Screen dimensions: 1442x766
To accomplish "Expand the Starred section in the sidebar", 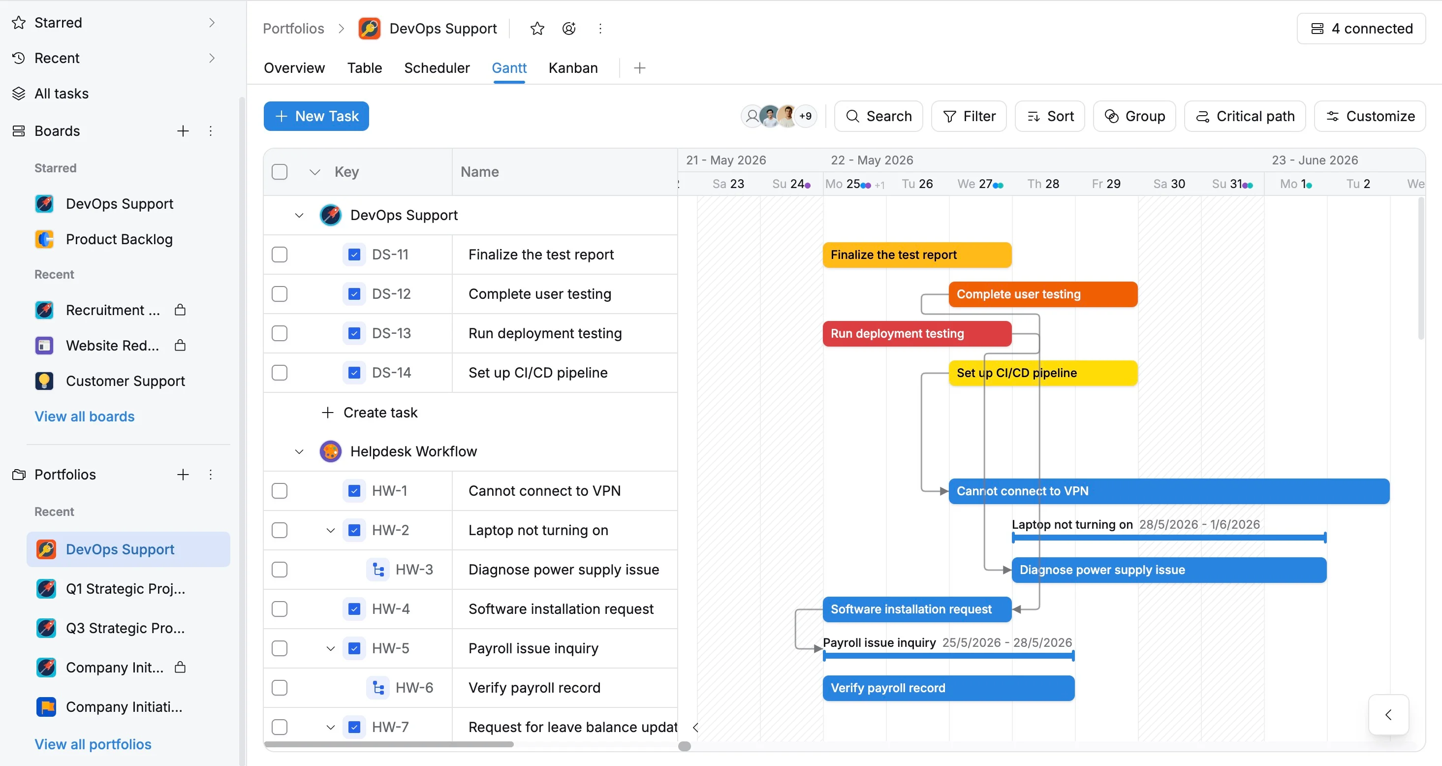I will coord(212,22).
